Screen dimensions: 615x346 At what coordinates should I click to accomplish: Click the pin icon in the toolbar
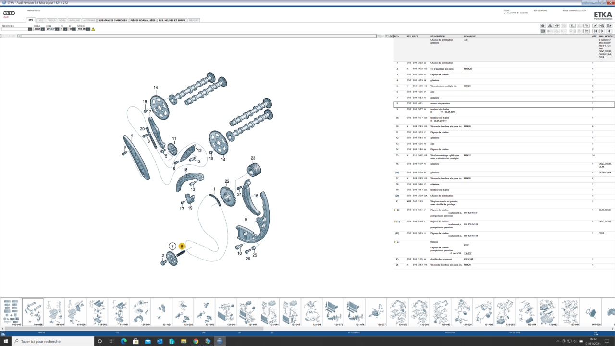[x=595, y=26]
